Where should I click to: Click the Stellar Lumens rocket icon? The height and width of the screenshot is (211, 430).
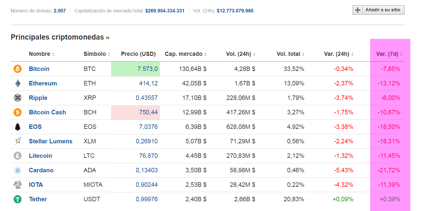[18, 141]
